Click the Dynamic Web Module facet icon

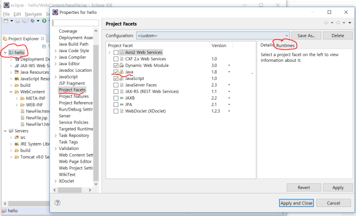click(122, 66)
